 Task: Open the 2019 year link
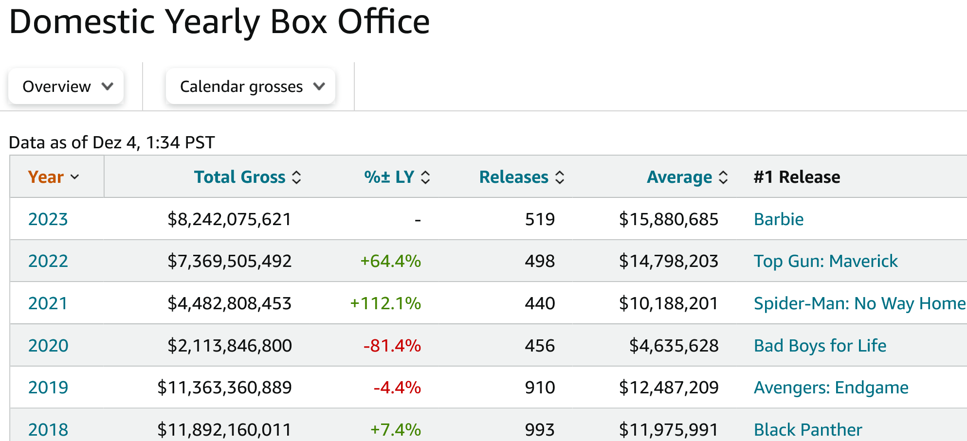click(x=48, y=388)
